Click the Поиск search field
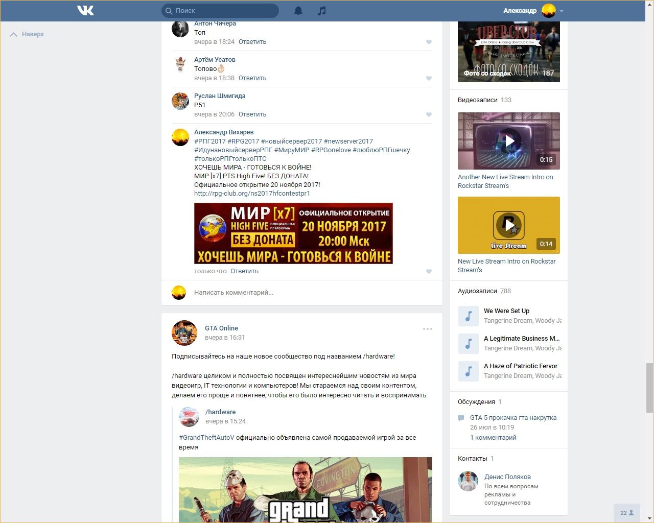This screenshot has width=654, height=523. [220, 11]
